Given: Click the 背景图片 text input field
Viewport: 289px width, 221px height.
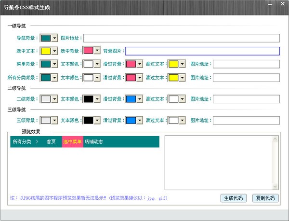Looking at the screenshot, I should [x=202, y=51].
